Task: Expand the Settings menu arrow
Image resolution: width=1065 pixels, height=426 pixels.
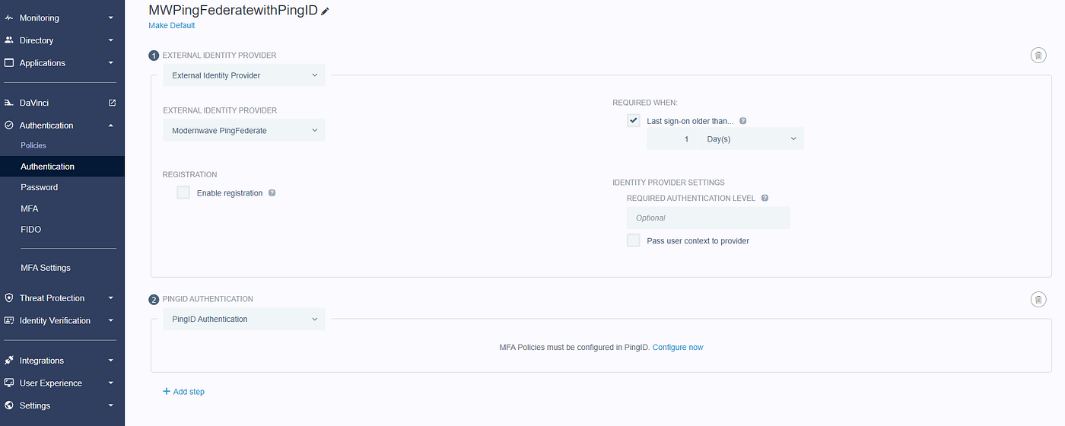Action: pyautogui.click(x=111, y=405)
